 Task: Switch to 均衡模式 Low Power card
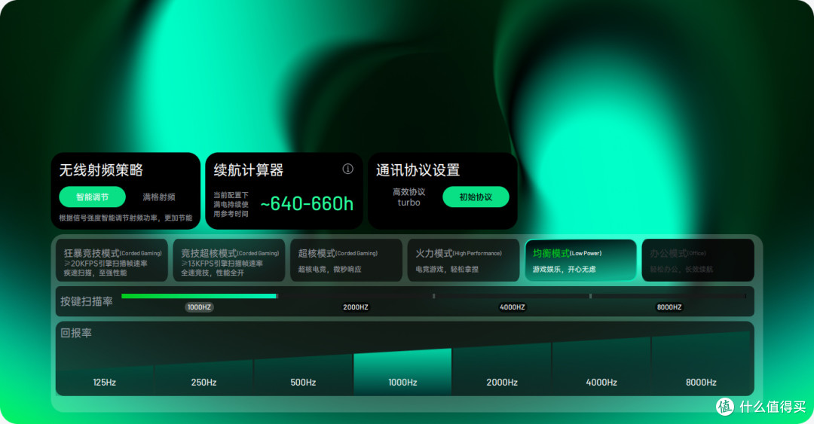pyautogui.click(x=580, y=260)
